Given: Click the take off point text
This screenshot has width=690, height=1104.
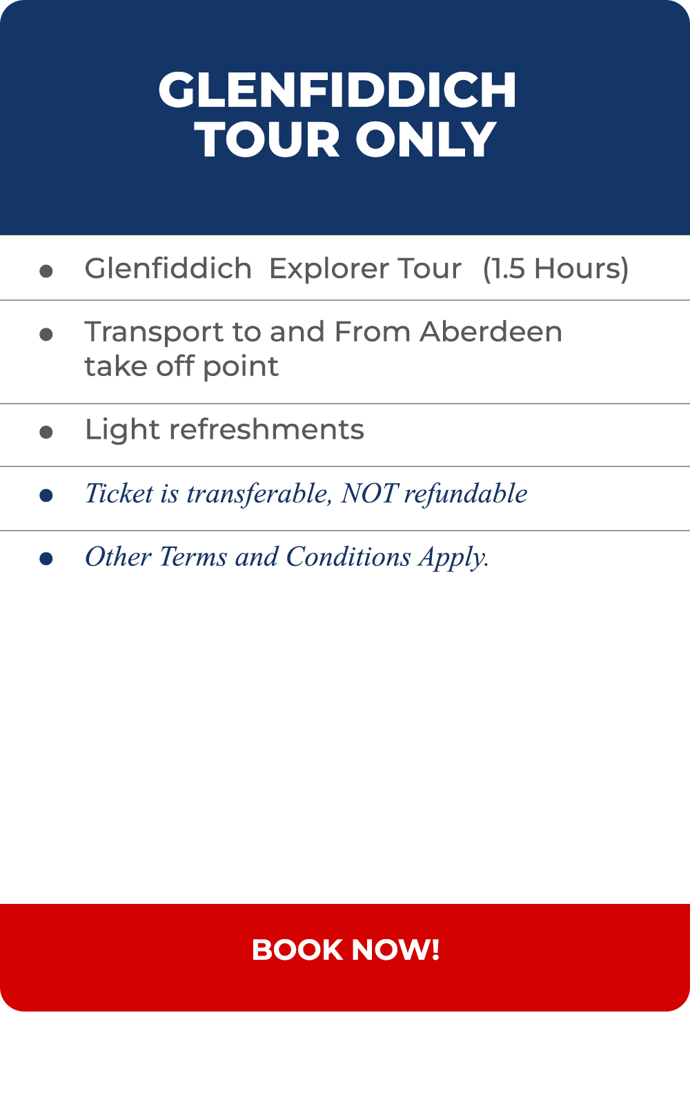Looking at the screenshot, I should [x=181, y=366].
